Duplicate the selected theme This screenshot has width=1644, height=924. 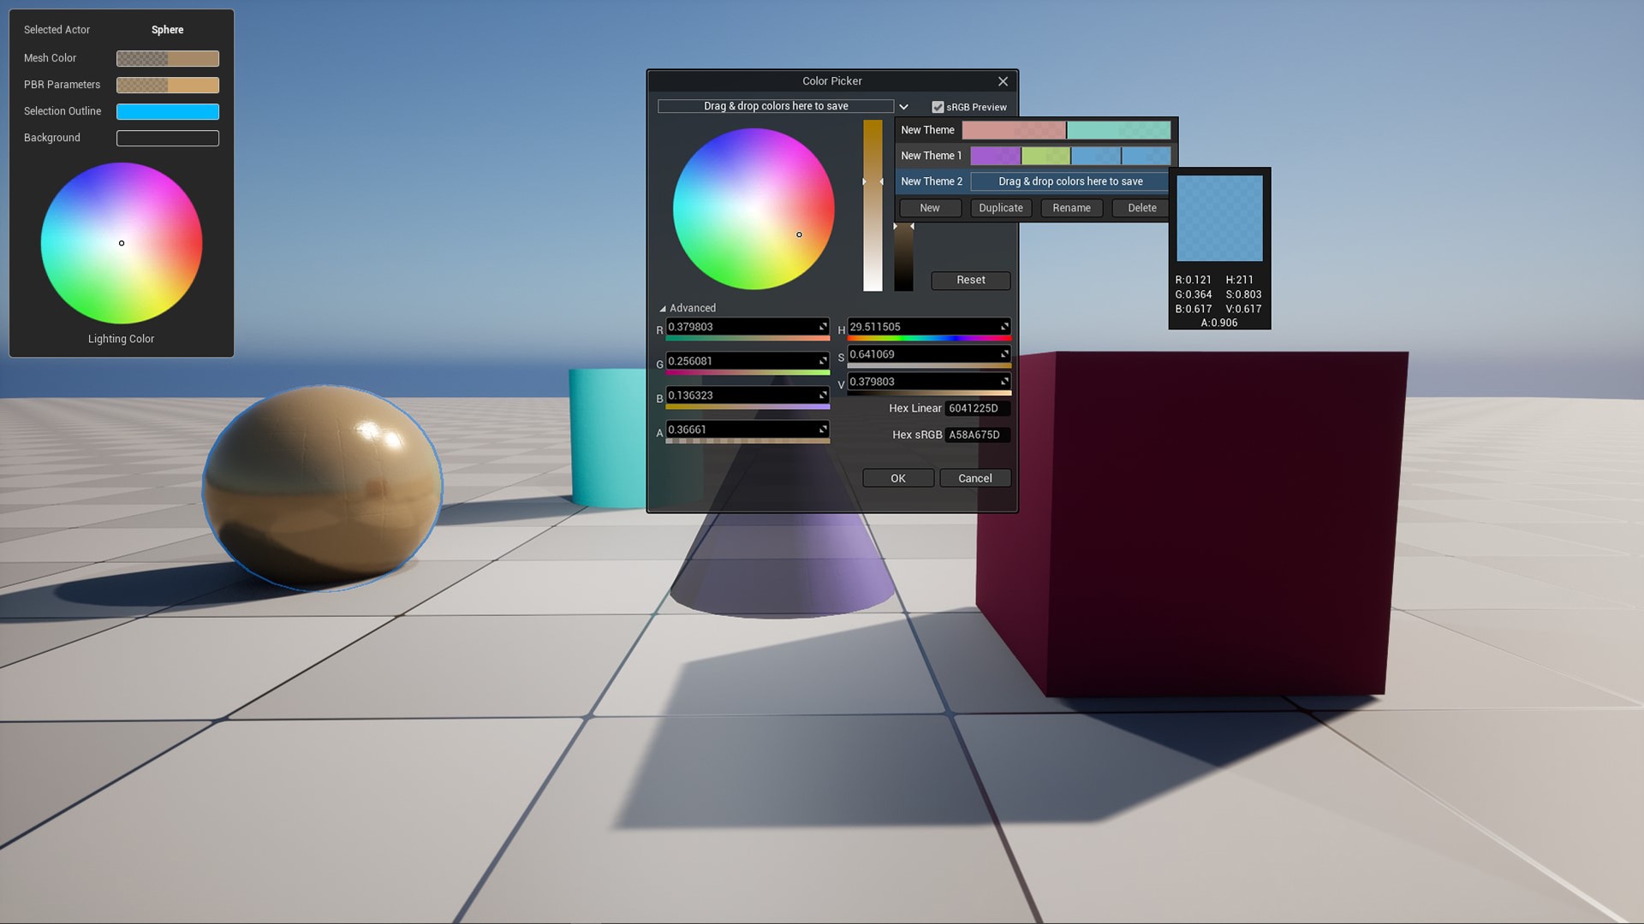coord(1000,208)
